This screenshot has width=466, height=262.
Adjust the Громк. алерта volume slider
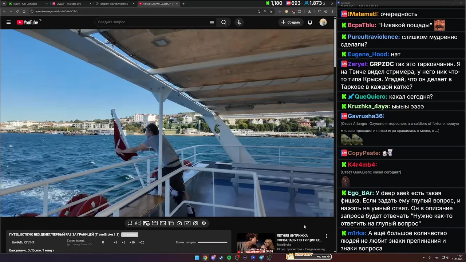[x=213, y=242]
